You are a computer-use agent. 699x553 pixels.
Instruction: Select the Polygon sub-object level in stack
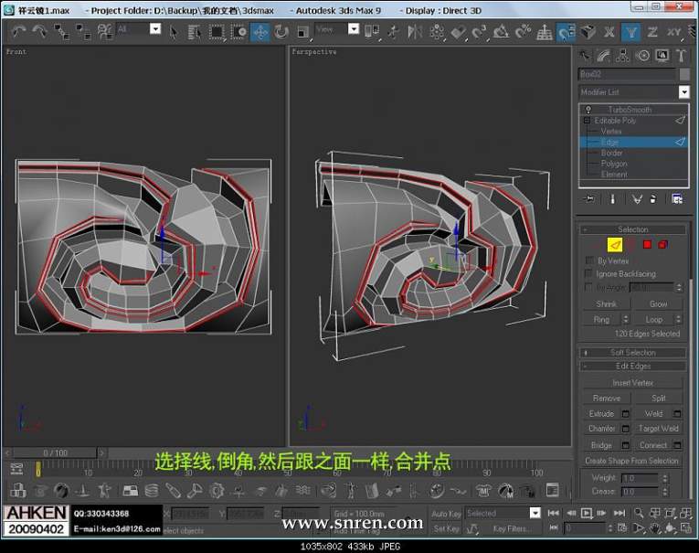point(614,164)
